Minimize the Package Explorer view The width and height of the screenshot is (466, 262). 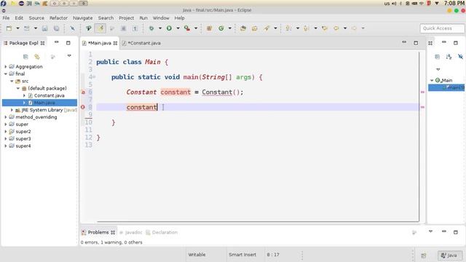click(57, 42)
